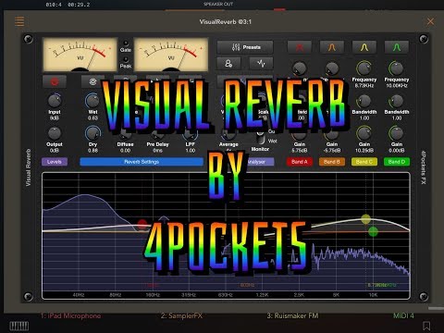Click the Diffuse knob
Image resolution: width=444 pixels, height=333 pixels.
click(x=125, y=134)
